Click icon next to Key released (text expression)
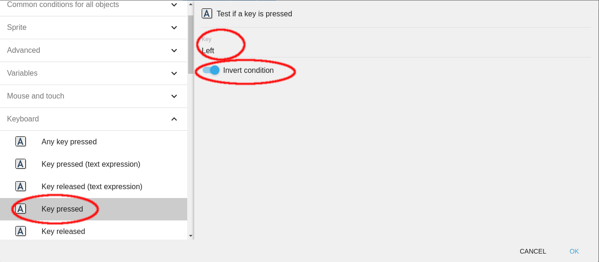 coord(21,186)
